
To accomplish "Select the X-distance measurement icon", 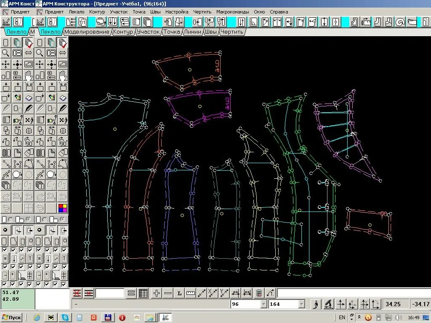I will coord(213,293).
